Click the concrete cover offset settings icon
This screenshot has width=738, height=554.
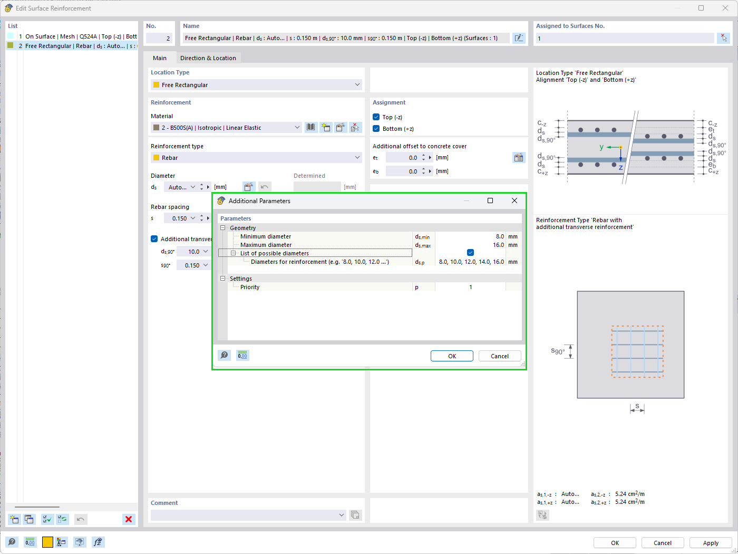click(519, 158)
